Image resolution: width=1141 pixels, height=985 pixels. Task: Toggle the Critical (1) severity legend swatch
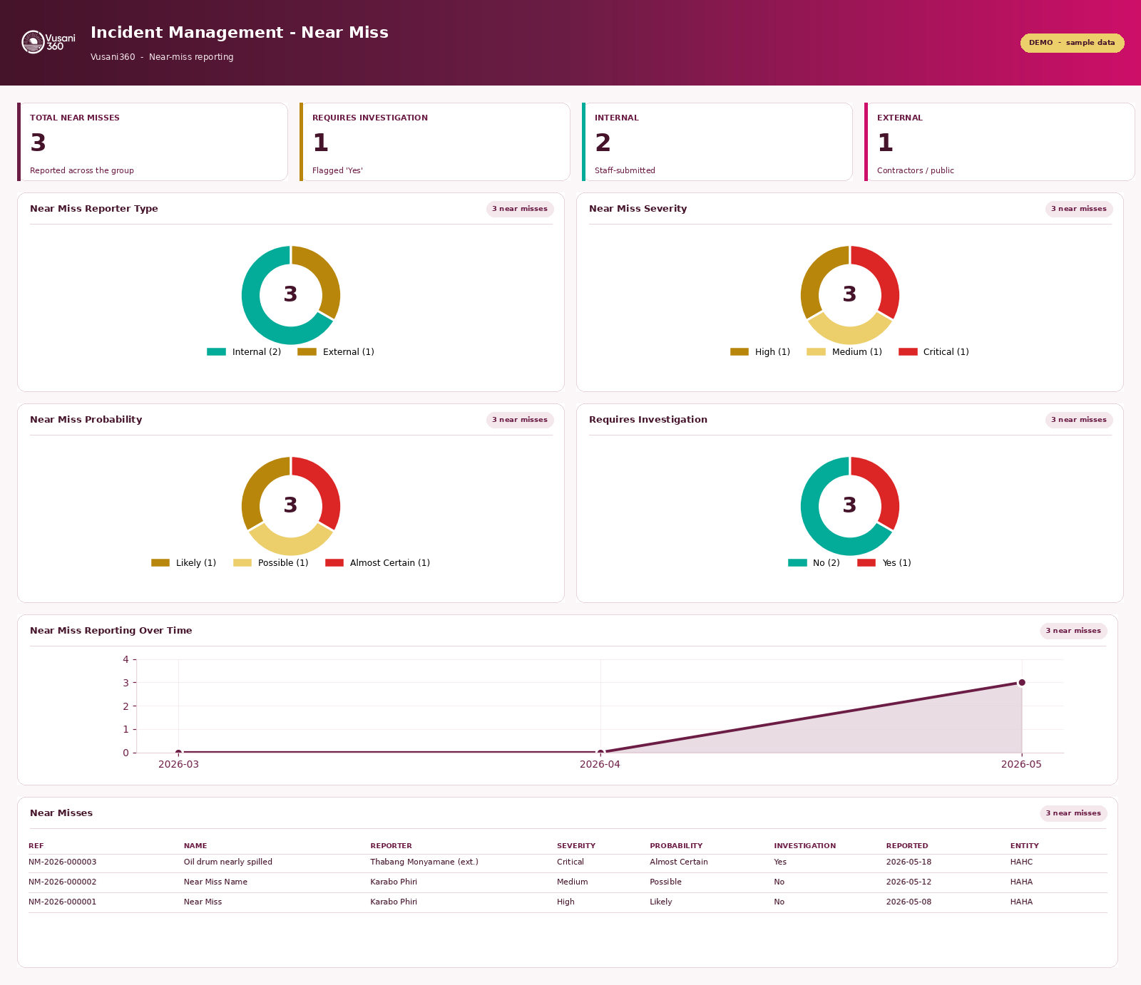[x=908, y=352]
